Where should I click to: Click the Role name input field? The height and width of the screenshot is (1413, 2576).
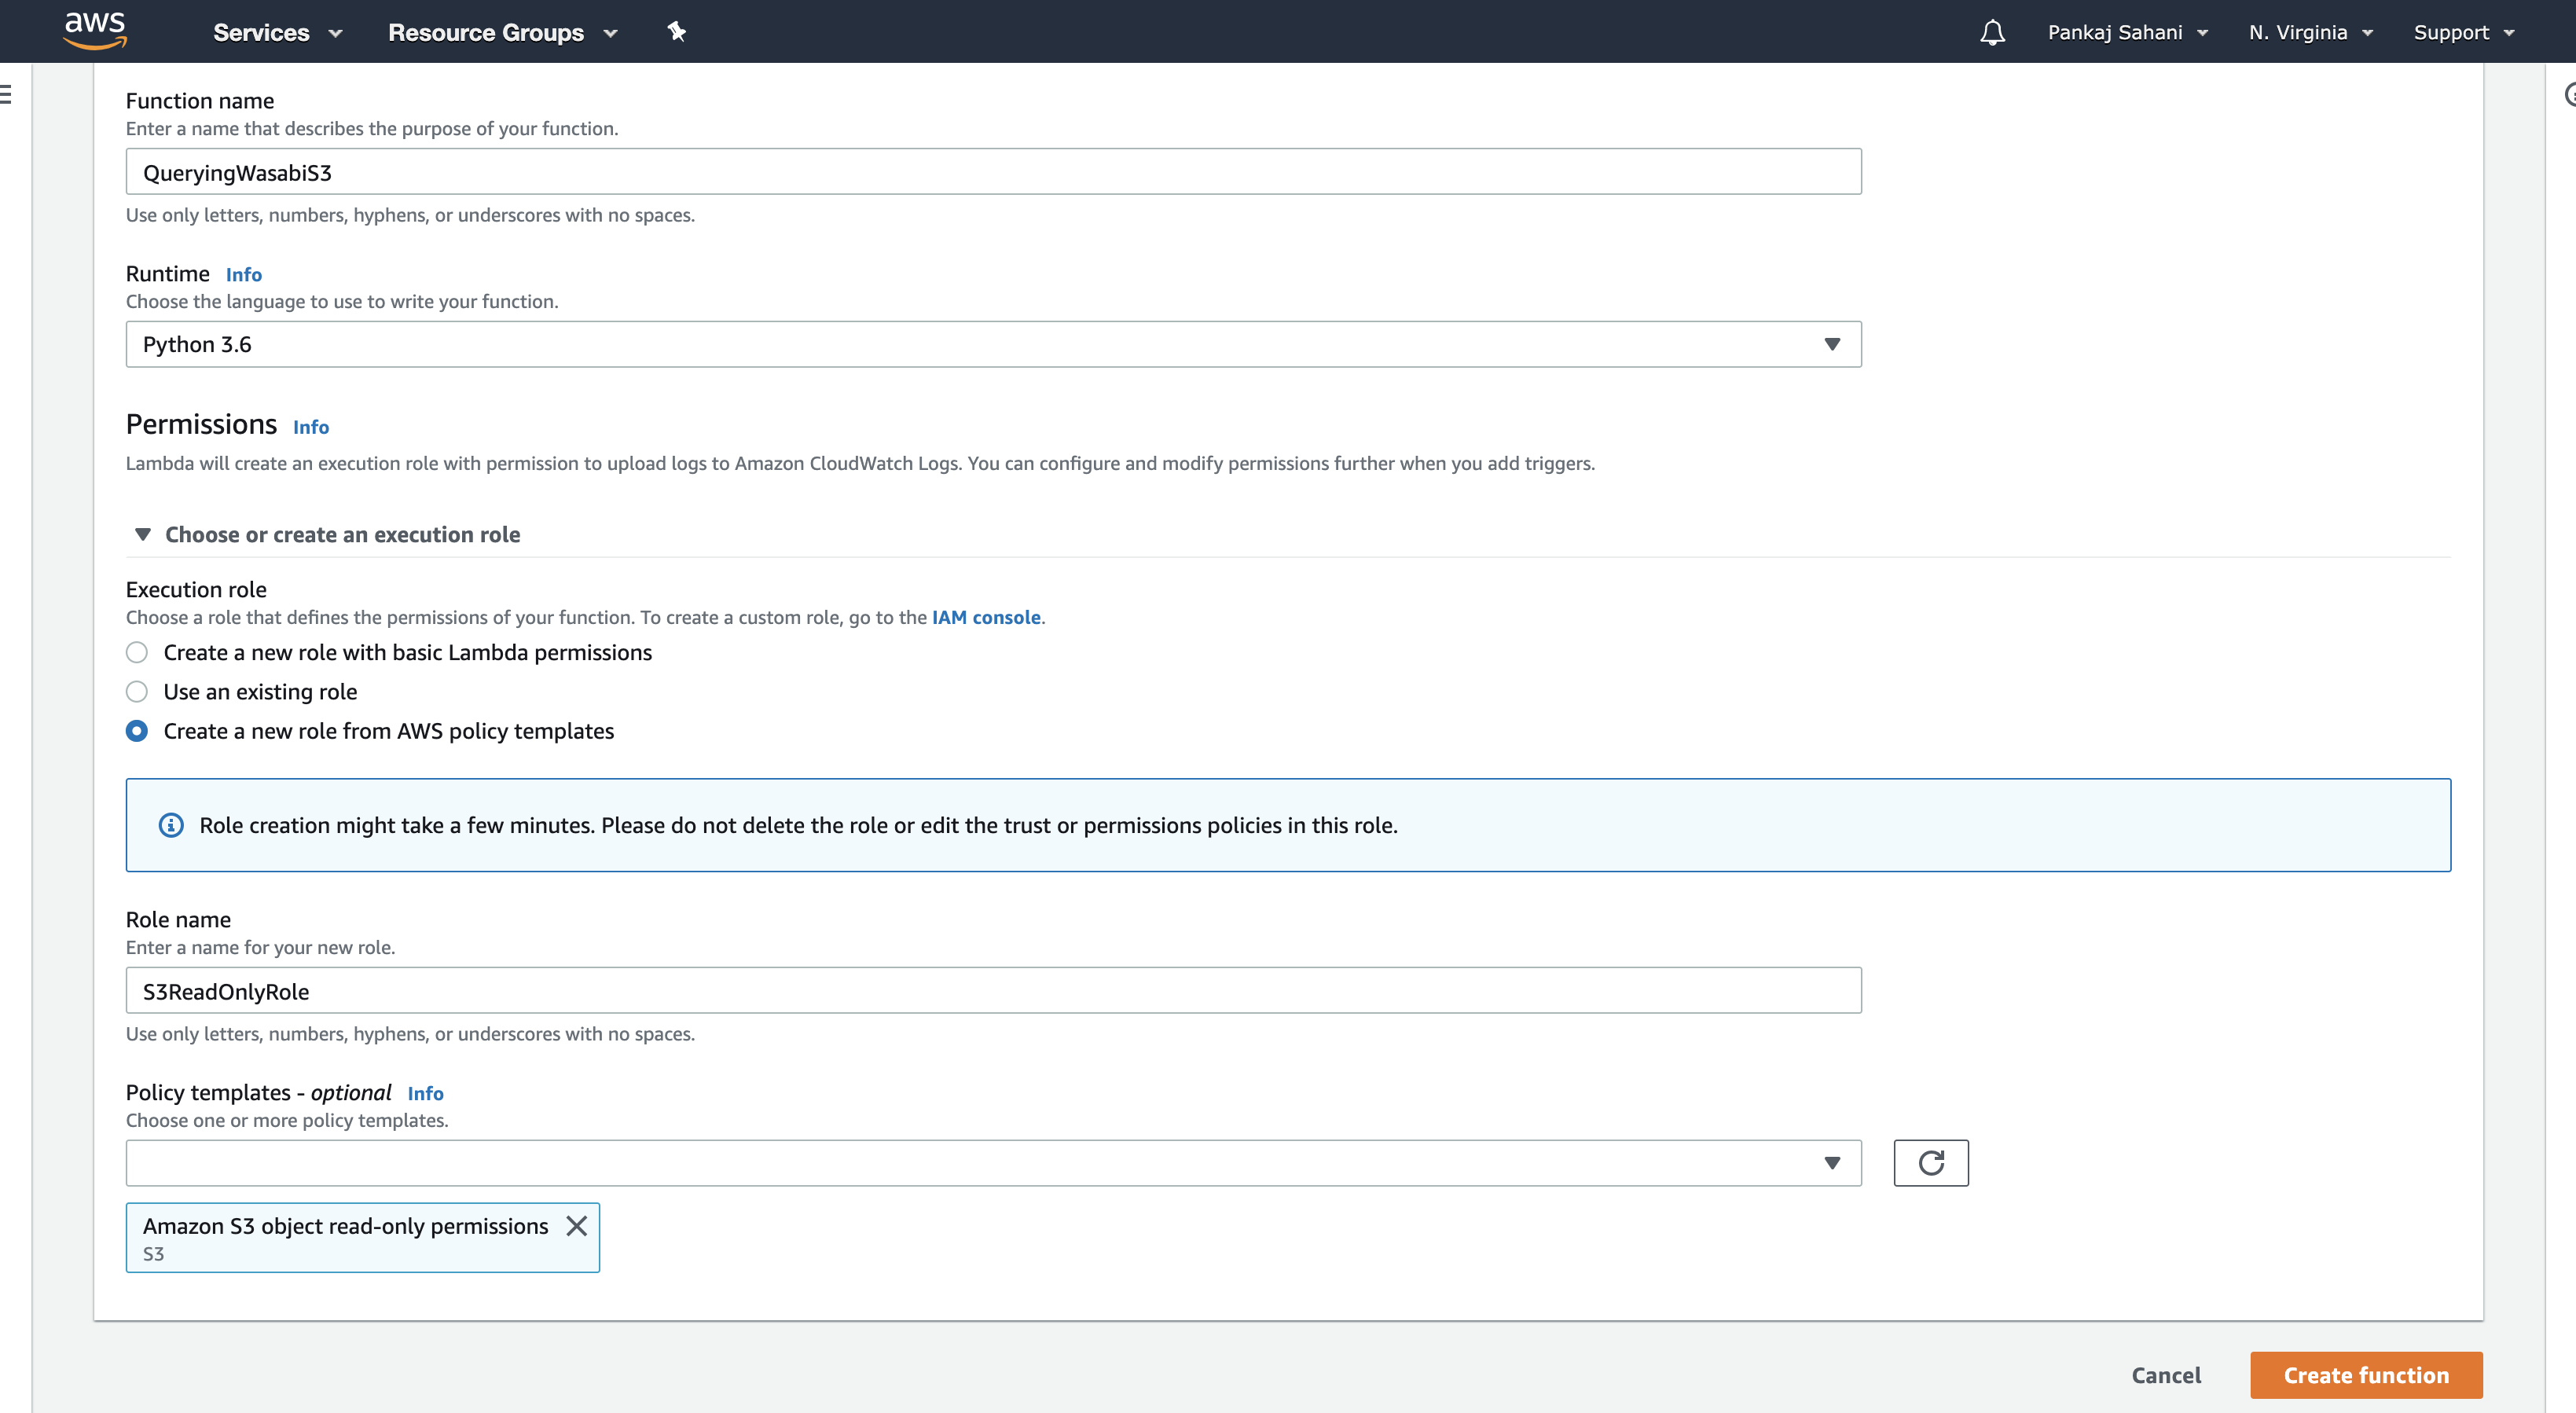point(993,990)
